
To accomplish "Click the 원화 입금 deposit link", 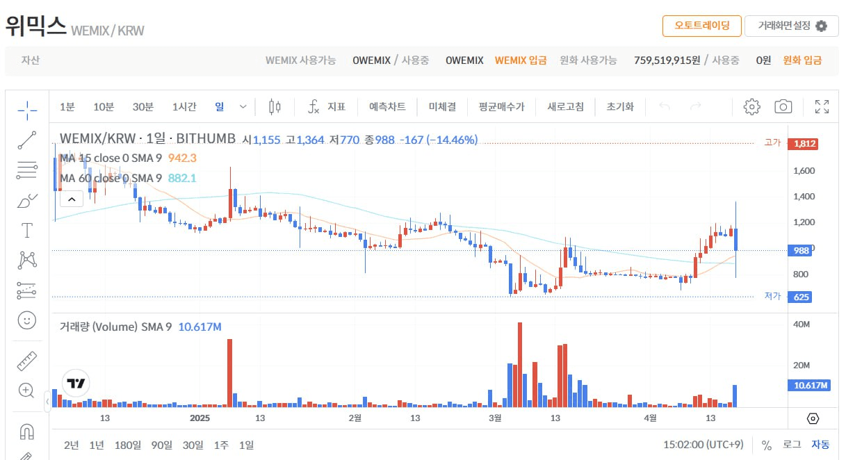I will pyautogui.click(x=802, y=60).
